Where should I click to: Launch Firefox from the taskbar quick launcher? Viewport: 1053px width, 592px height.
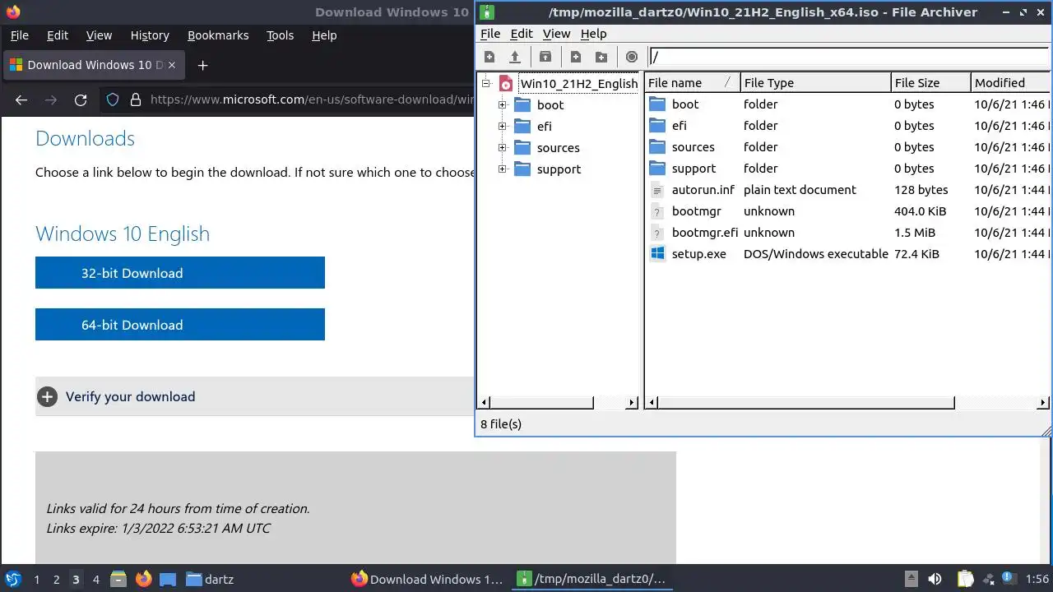143,579
